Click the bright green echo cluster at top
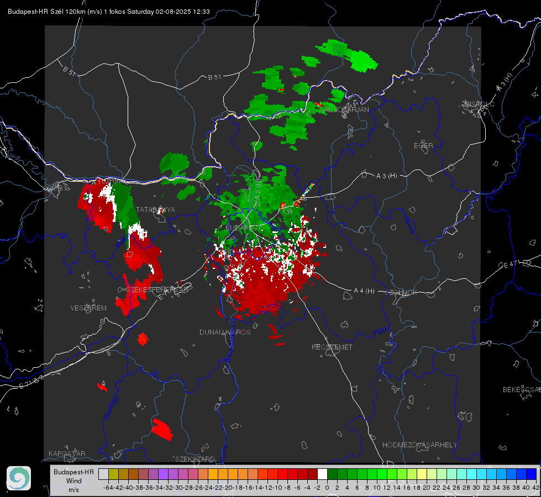This screenshot has height=497, width=541. point(346,55)
